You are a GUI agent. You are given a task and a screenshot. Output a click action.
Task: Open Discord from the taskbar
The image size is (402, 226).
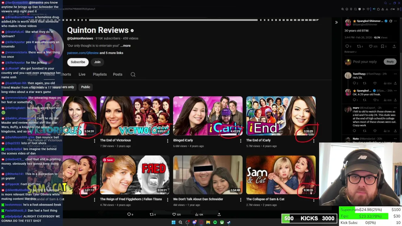pos(194,222)
